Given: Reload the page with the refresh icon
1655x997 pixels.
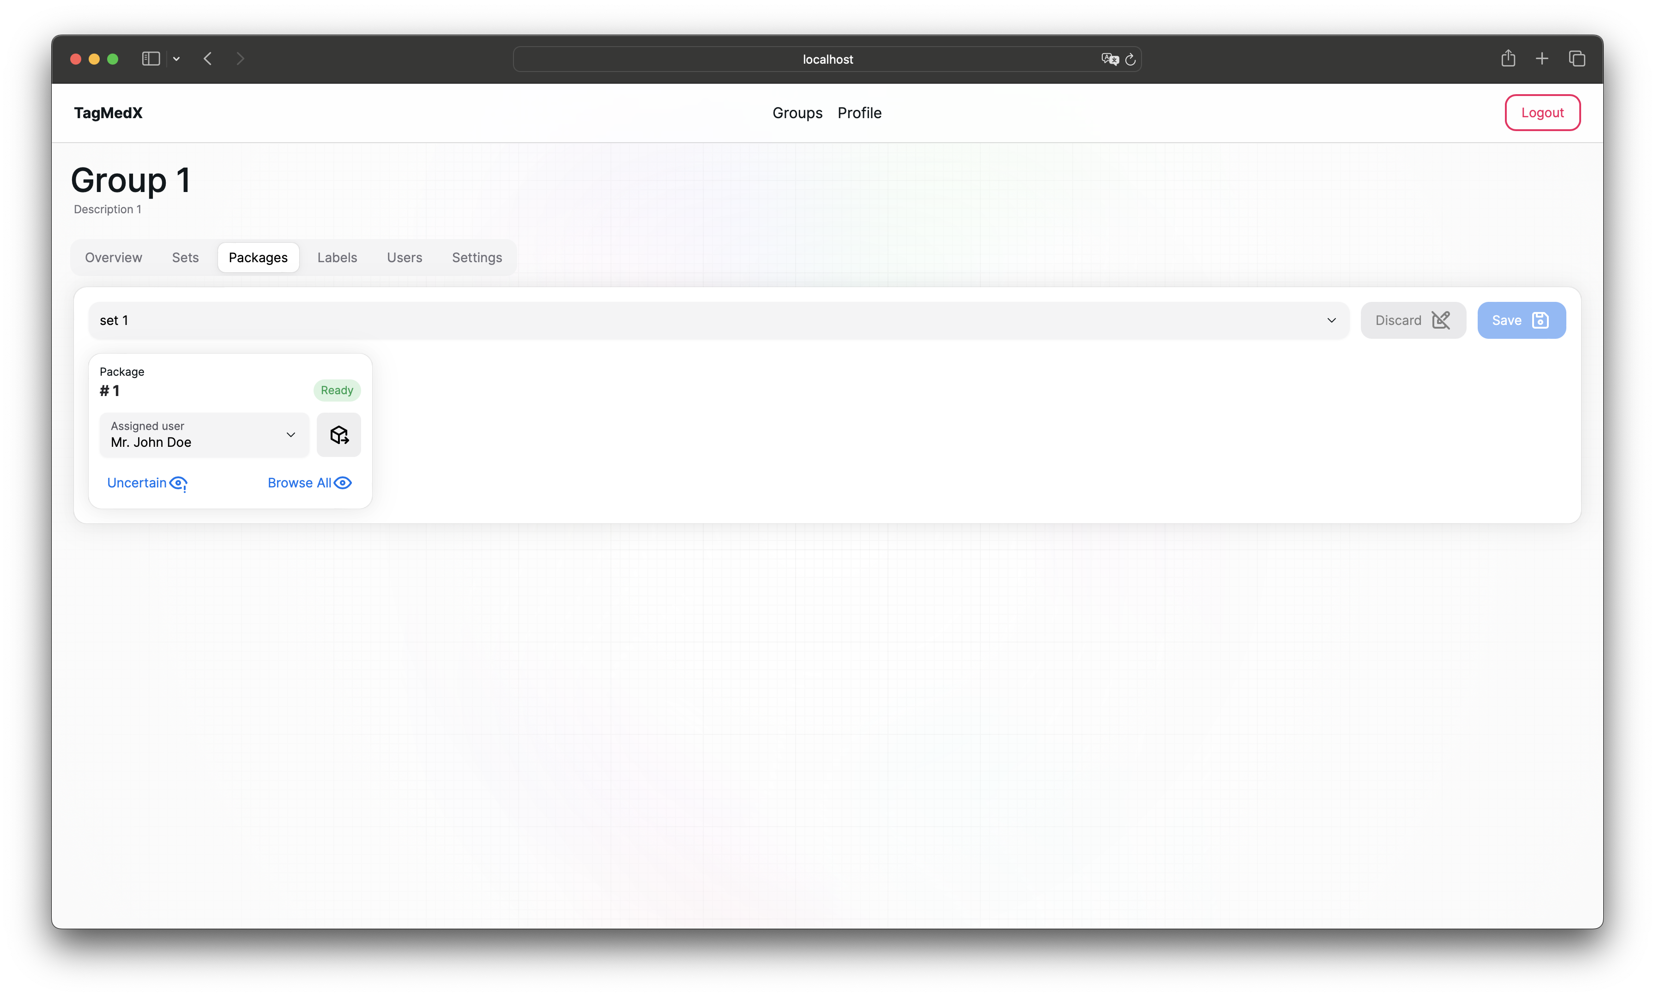Looking at the screenshot, I should [x=1130, y=59].
